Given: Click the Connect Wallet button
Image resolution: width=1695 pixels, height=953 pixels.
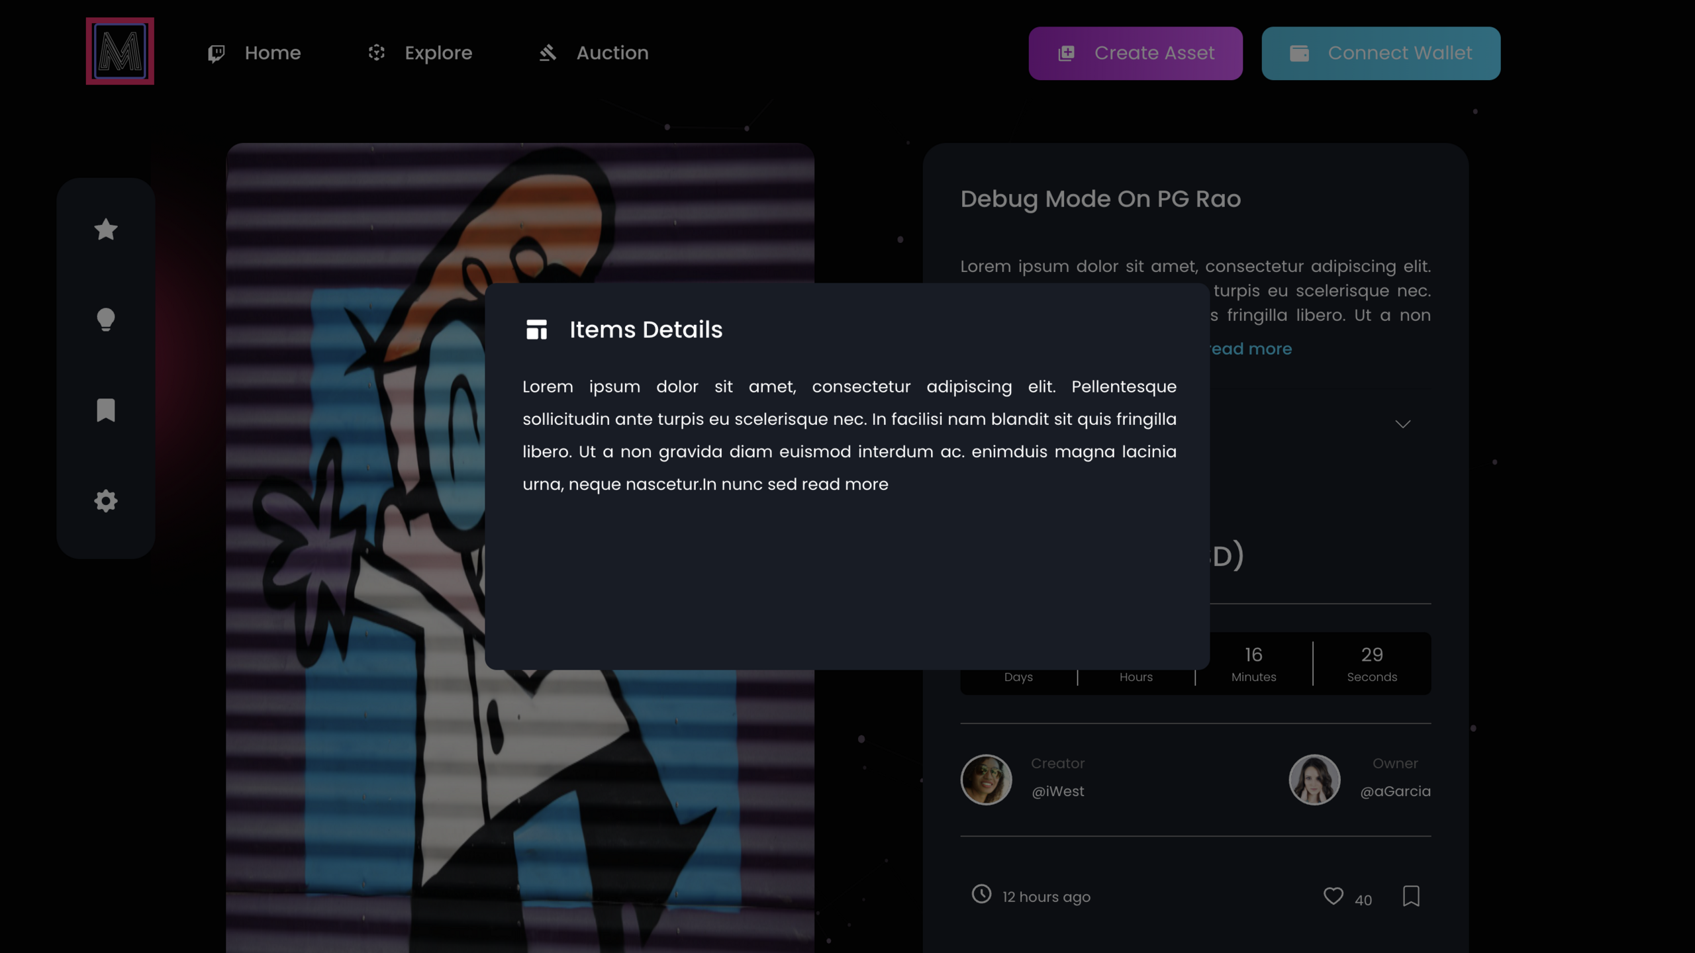Looking at the screenshot, I should tap(1380, 53).
